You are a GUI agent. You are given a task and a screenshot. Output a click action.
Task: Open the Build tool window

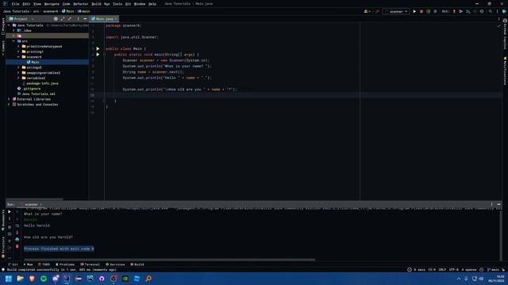tap(137, 264)
